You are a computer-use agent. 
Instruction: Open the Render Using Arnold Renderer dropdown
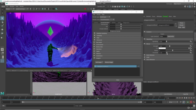(x=107, y=20)
